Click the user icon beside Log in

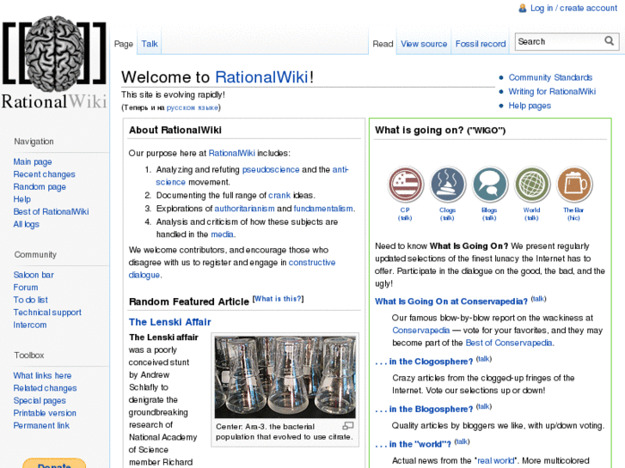(x=522, y=9)
